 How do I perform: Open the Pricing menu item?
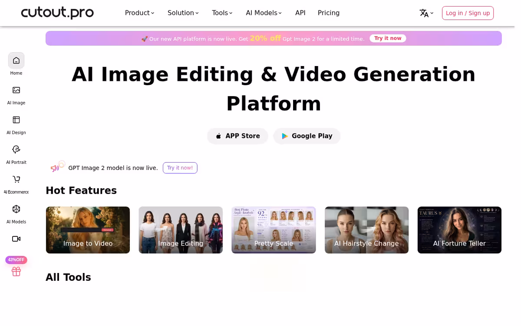pos(329,13)
